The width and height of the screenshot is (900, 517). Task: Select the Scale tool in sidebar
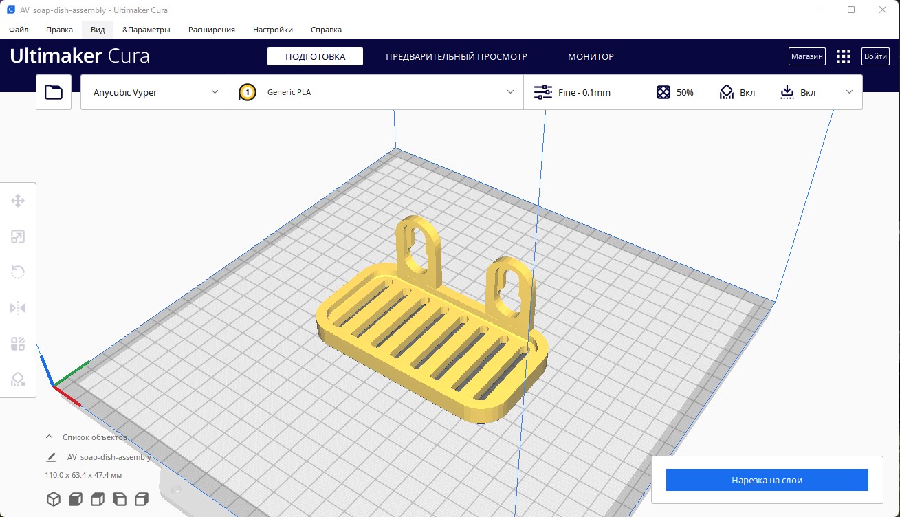[x=18, y=237]
